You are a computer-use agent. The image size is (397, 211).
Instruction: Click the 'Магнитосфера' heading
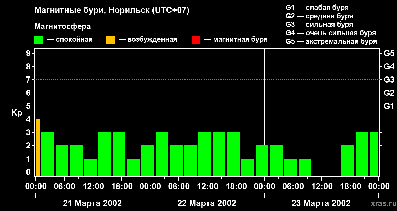pos(62,27)
